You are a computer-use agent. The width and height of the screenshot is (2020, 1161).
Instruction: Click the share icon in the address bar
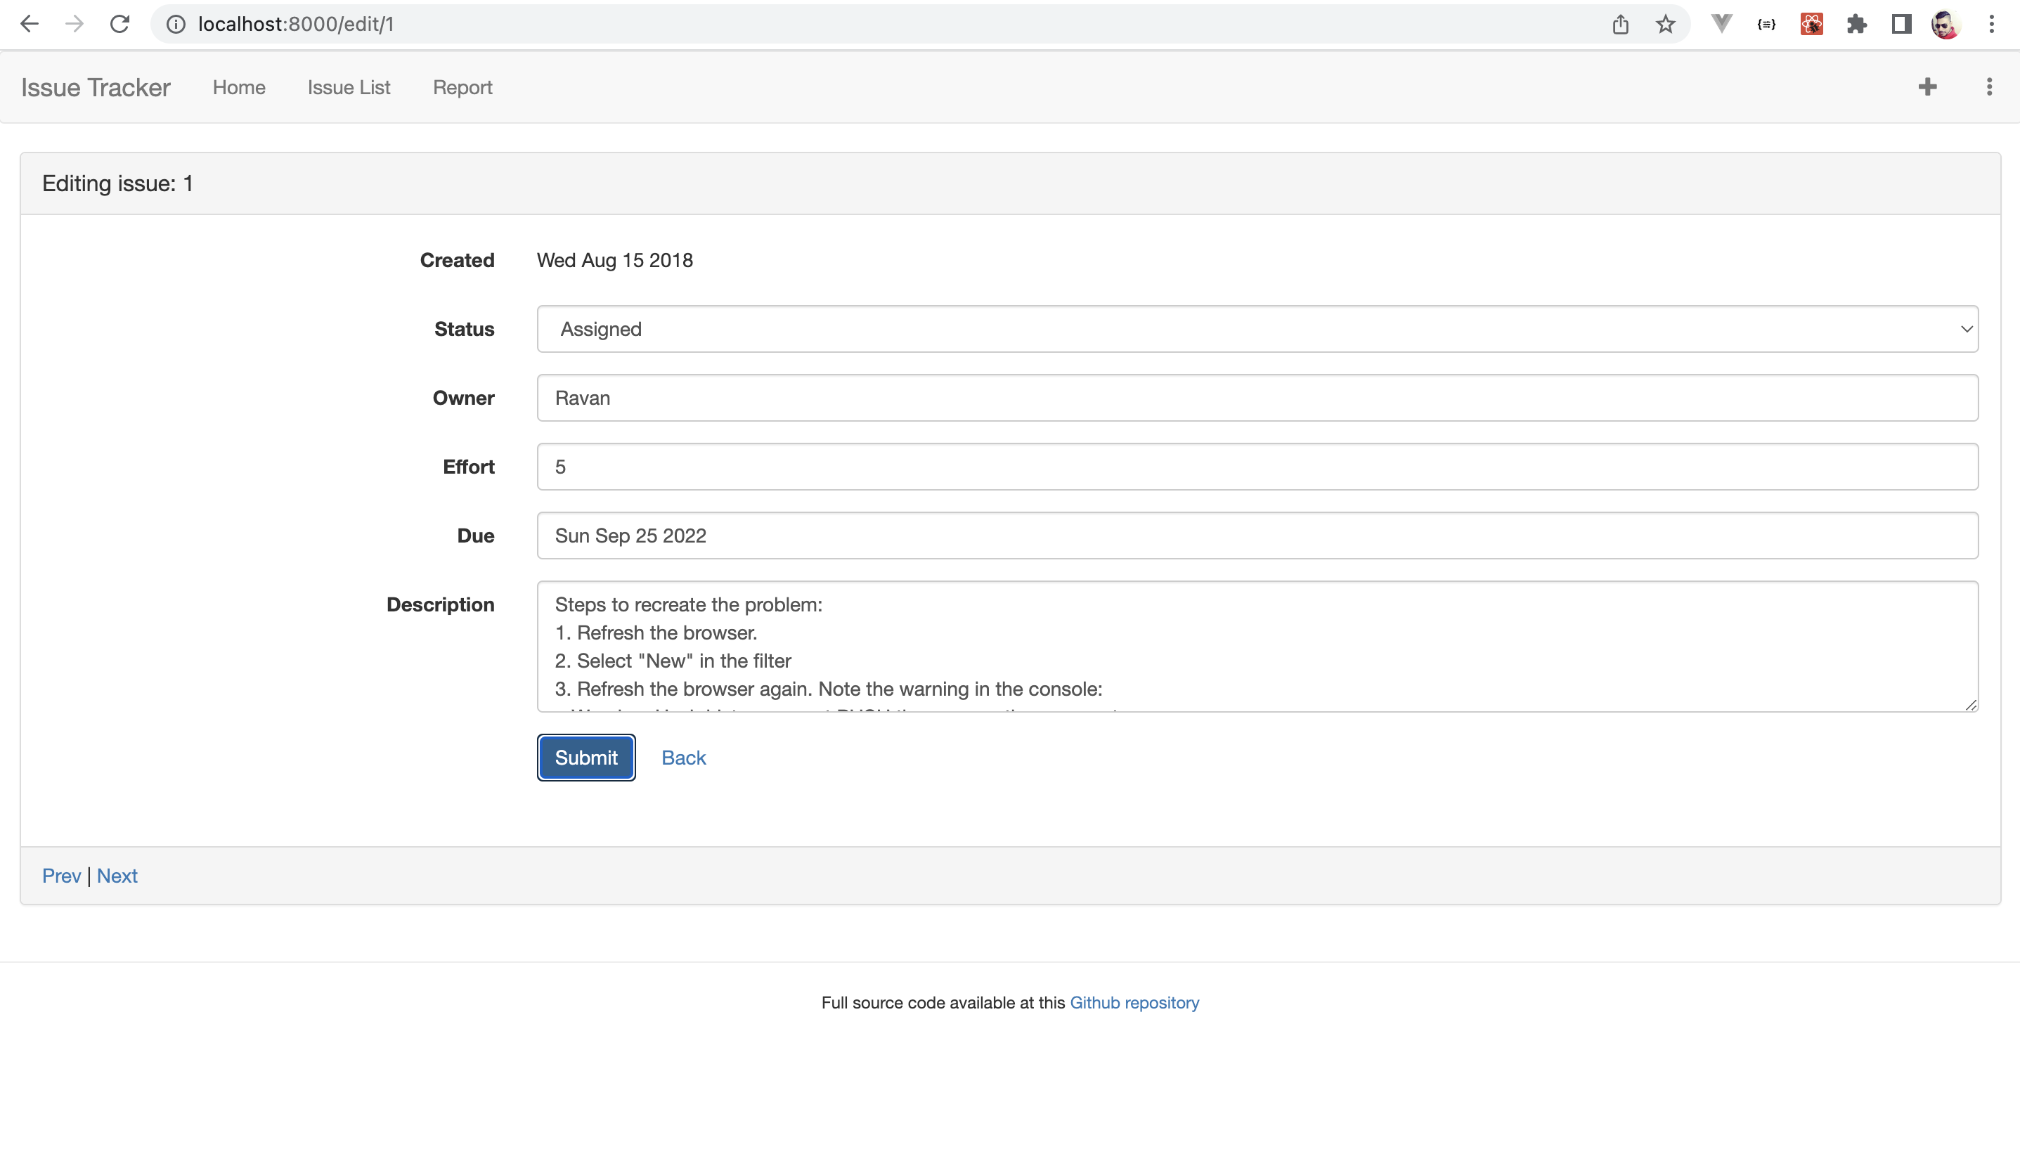click(x=1619, y=24)
